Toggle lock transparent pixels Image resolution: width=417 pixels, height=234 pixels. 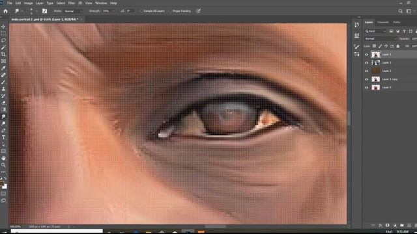[x=374, y=46]
